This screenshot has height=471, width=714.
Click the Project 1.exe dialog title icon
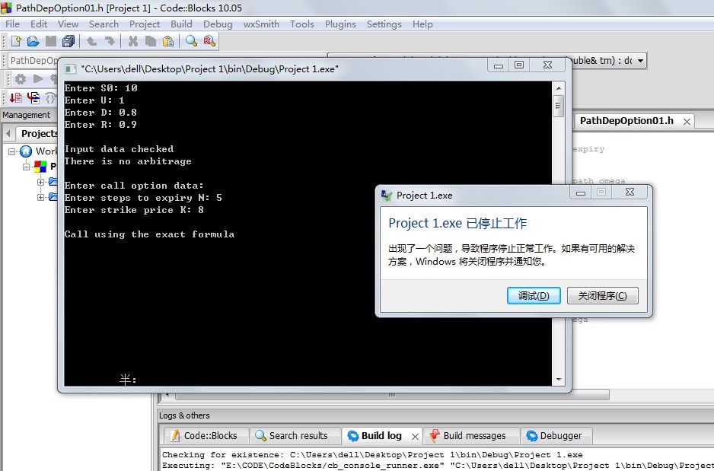[387, 196]
